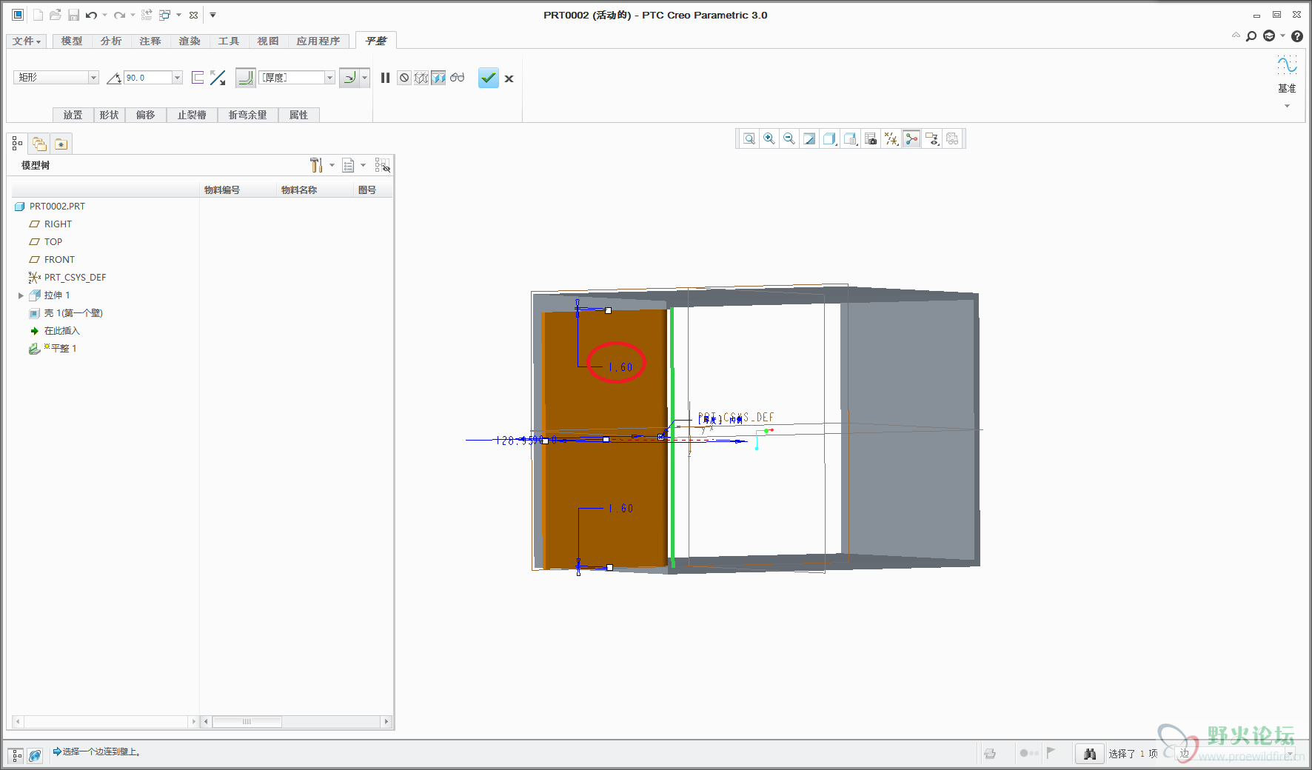Open the 止裂槽 relief panel
The width and height of the screenshot is (1312, 770).
click(x=192, y=115)
